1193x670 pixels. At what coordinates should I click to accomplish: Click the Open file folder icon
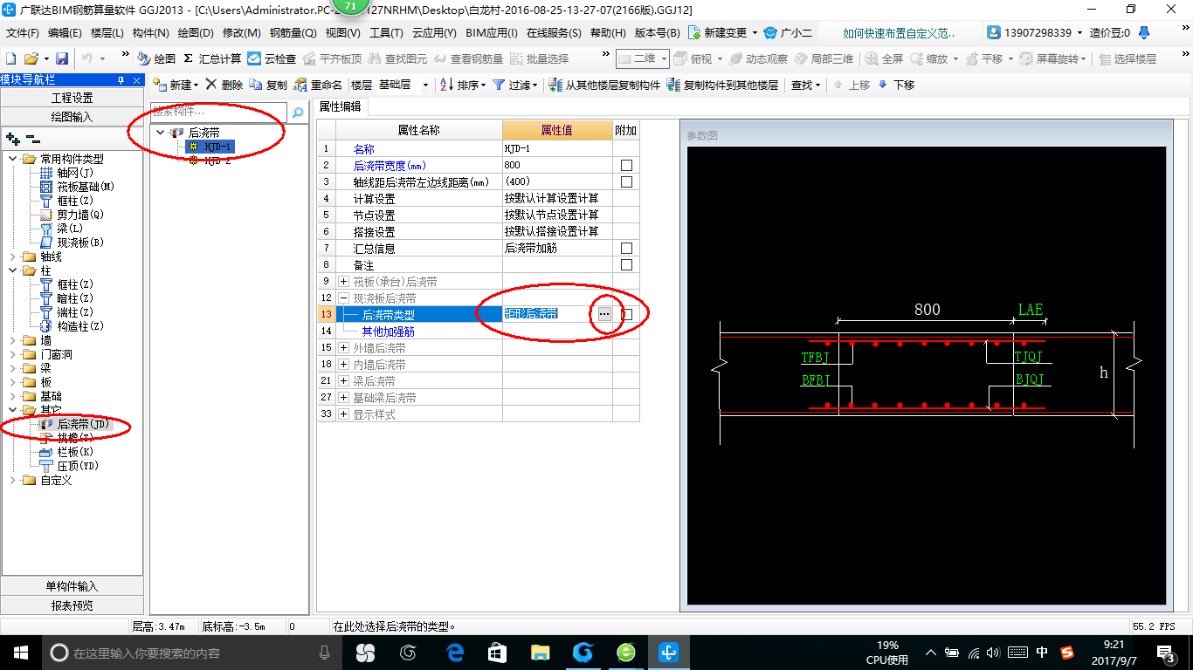31,58
